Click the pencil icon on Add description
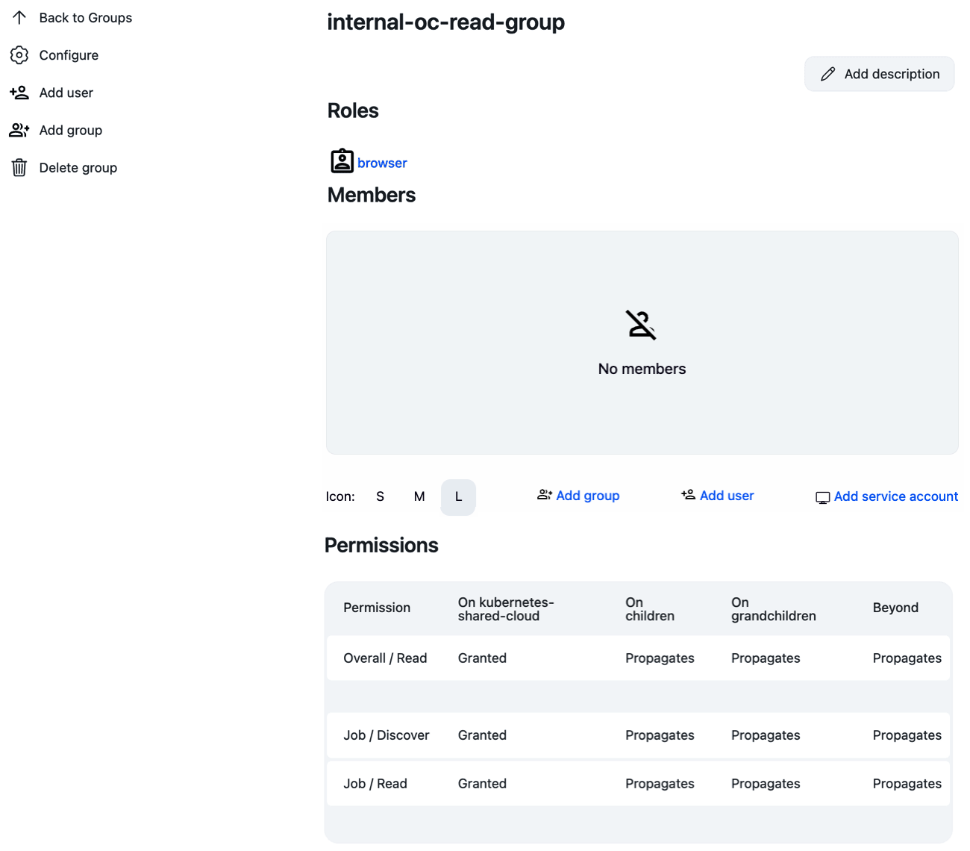This screenshot has height=851, width=970. tap(827, 74)
